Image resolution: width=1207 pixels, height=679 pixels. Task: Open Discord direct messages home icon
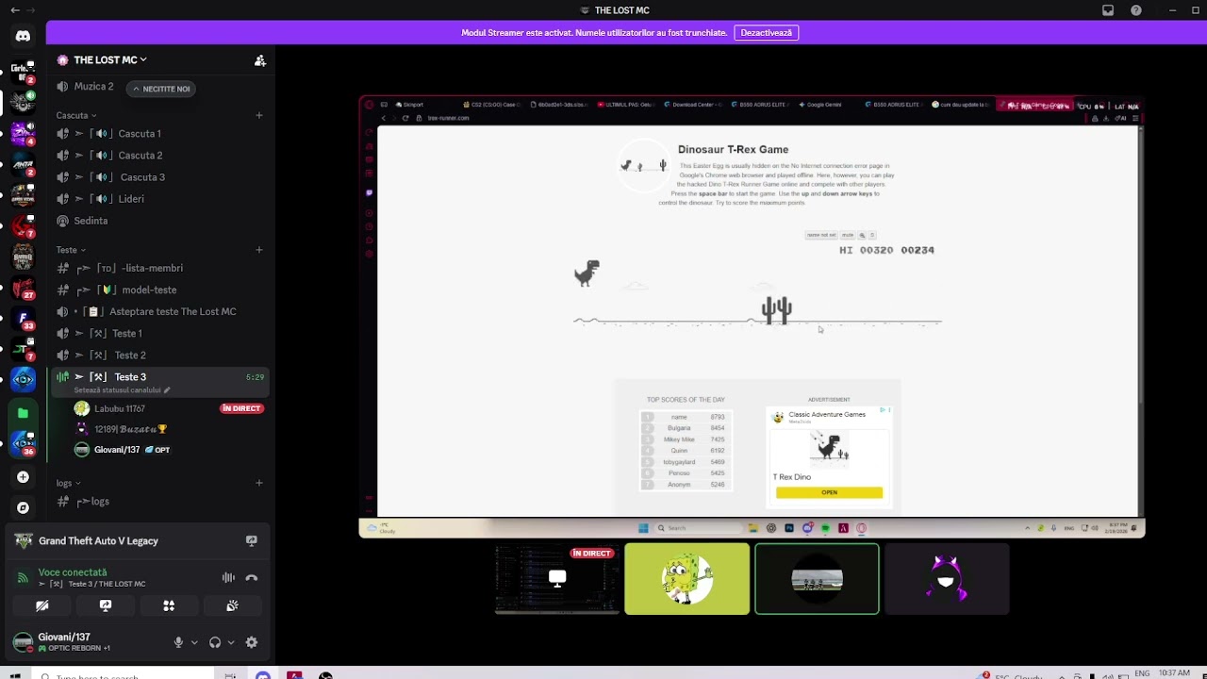[x=23, y=36]
